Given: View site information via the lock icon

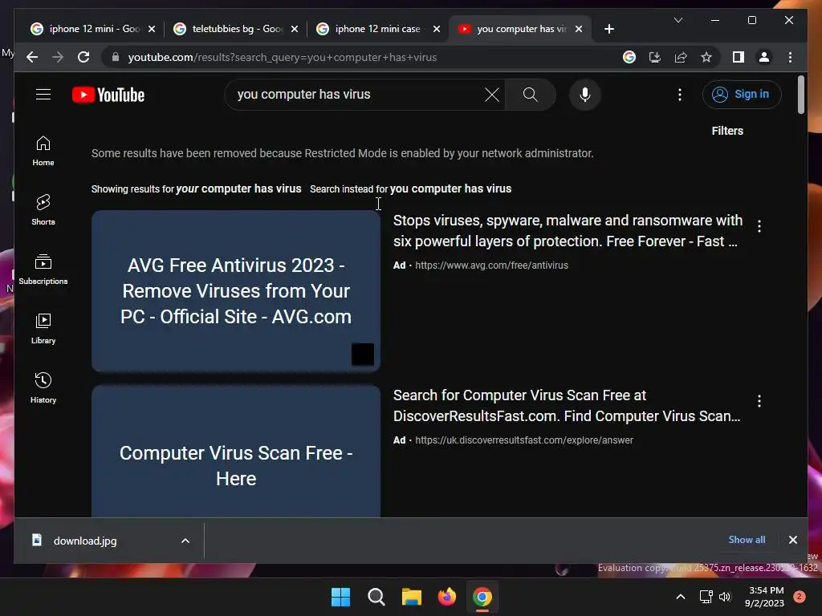Looking at the screenshot, I should [x=116, y=57].
